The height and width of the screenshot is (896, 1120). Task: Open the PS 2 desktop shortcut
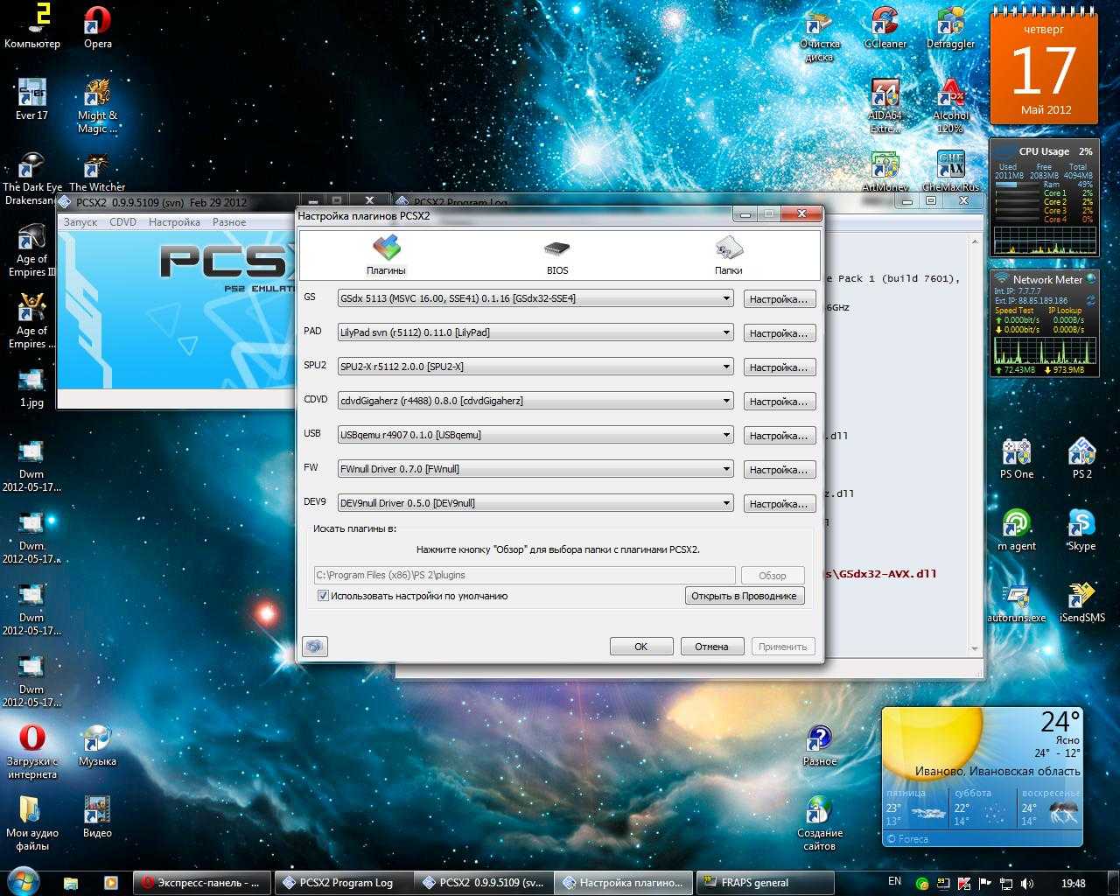coord(1081,458)
